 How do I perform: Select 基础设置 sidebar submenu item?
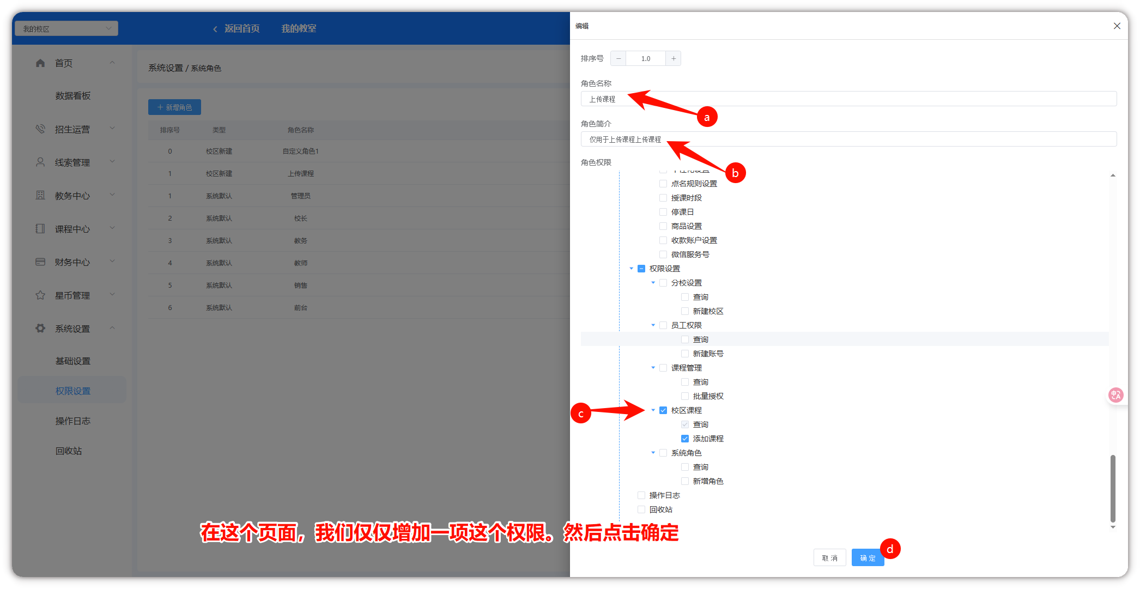coord(72,361)
